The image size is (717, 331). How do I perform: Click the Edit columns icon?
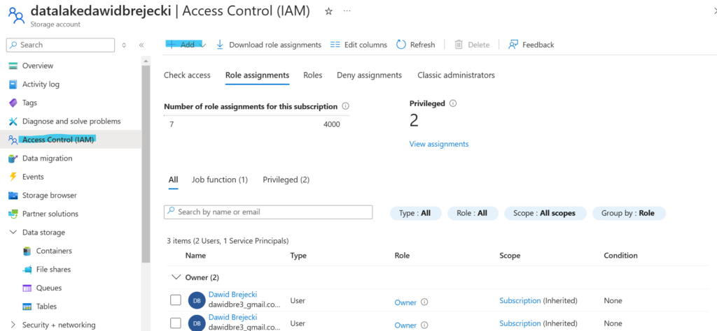pyautogui.click(x=335, y=45)
